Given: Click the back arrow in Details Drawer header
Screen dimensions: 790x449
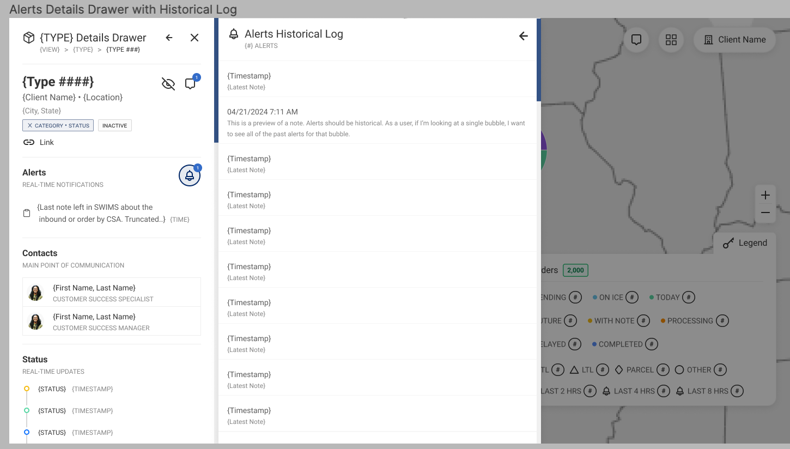Looking at the screenshot, I should [169, 38].
